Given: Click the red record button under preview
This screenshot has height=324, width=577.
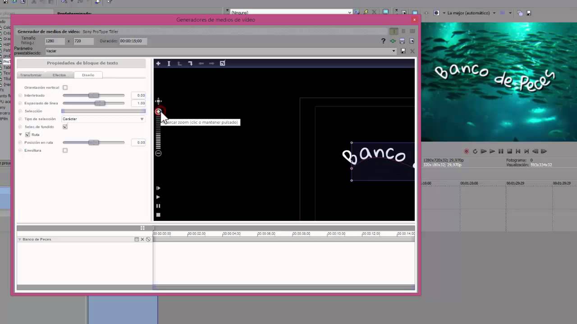Looking at the screenshot, I should click(x=467, y=152).
